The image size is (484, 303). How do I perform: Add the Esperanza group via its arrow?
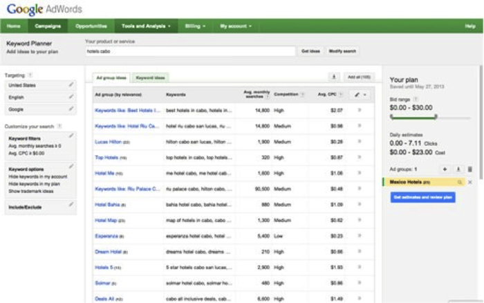point(360,236)
